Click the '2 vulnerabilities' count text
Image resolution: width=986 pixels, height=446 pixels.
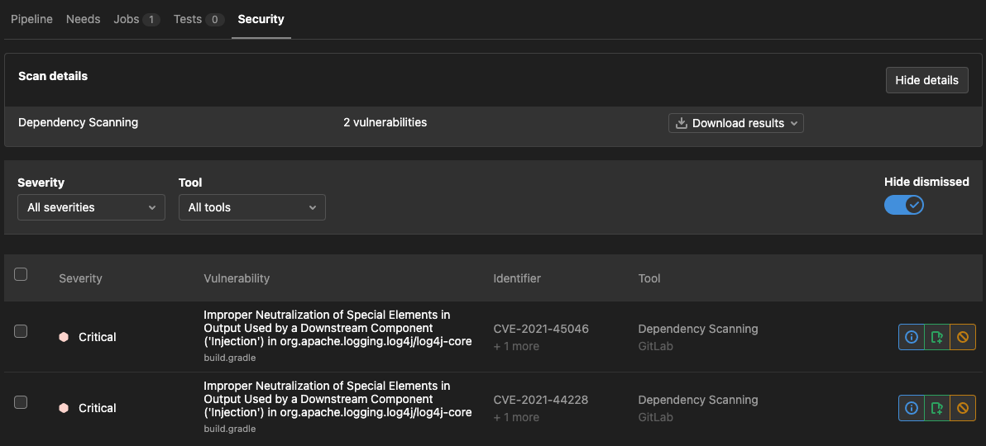point(385,122)
